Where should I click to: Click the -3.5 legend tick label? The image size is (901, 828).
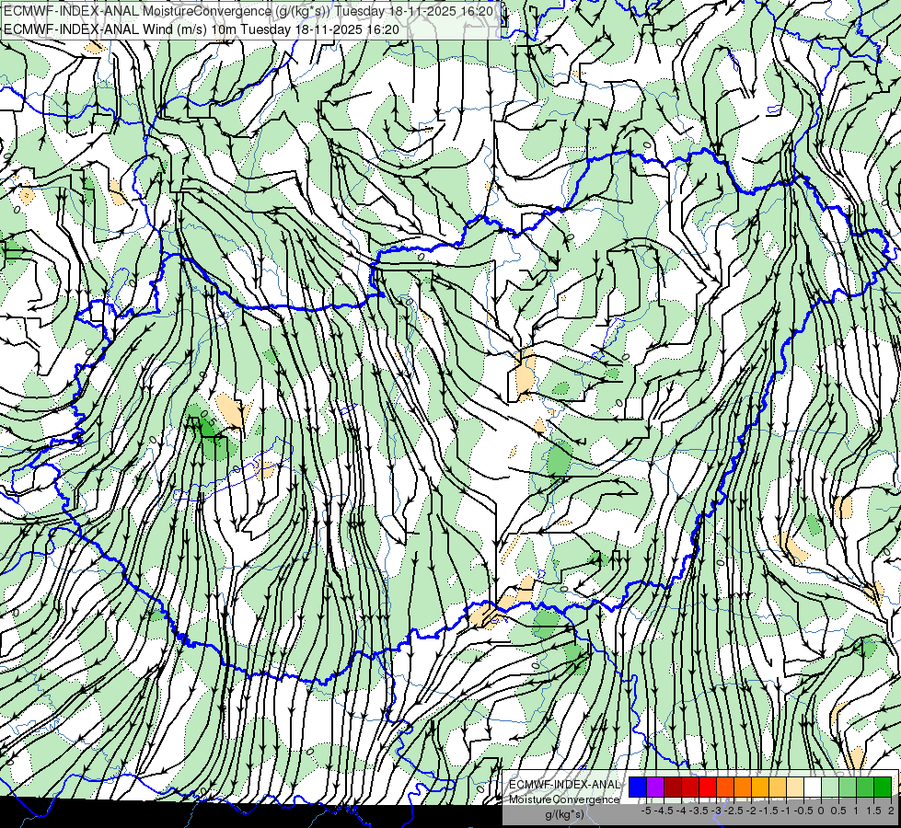699,811
